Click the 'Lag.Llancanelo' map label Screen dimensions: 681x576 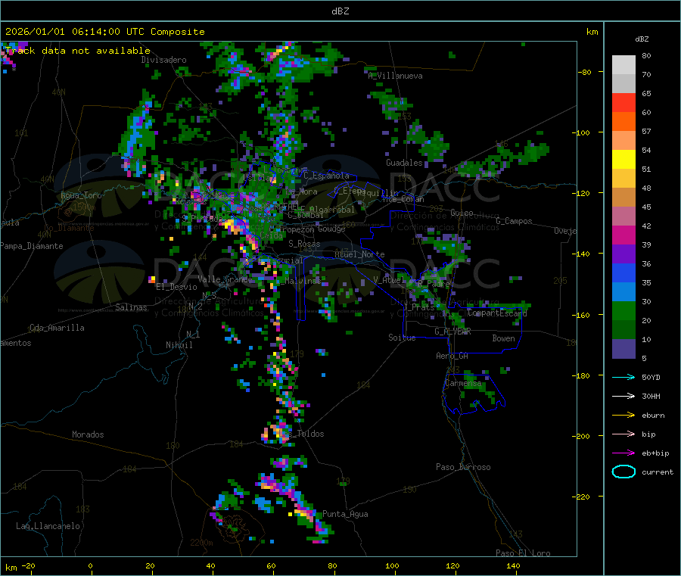point(48,526)
